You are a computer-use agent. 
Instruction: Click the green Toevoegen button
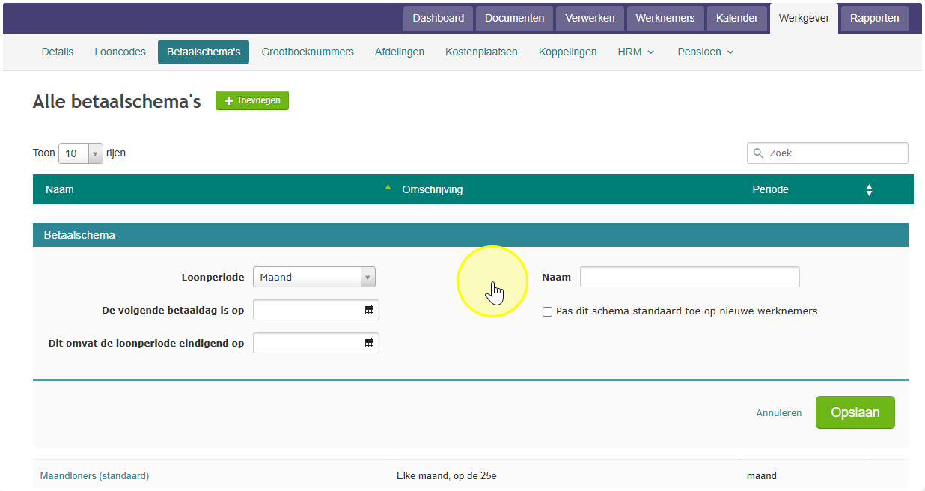coord(252,100)
